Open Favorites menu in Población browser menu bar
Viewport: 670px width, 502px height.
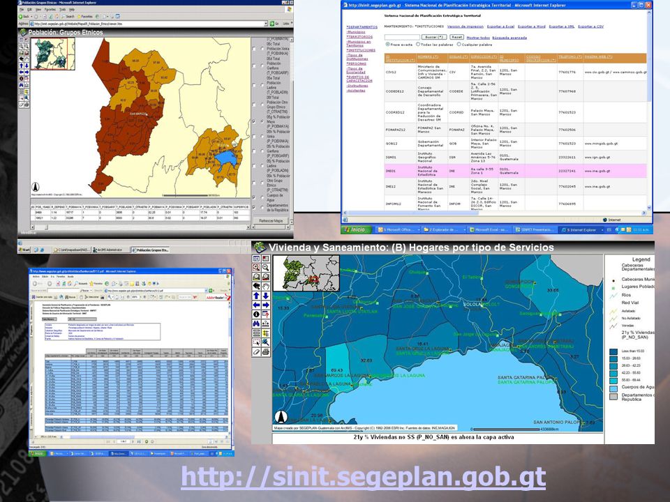50,9
